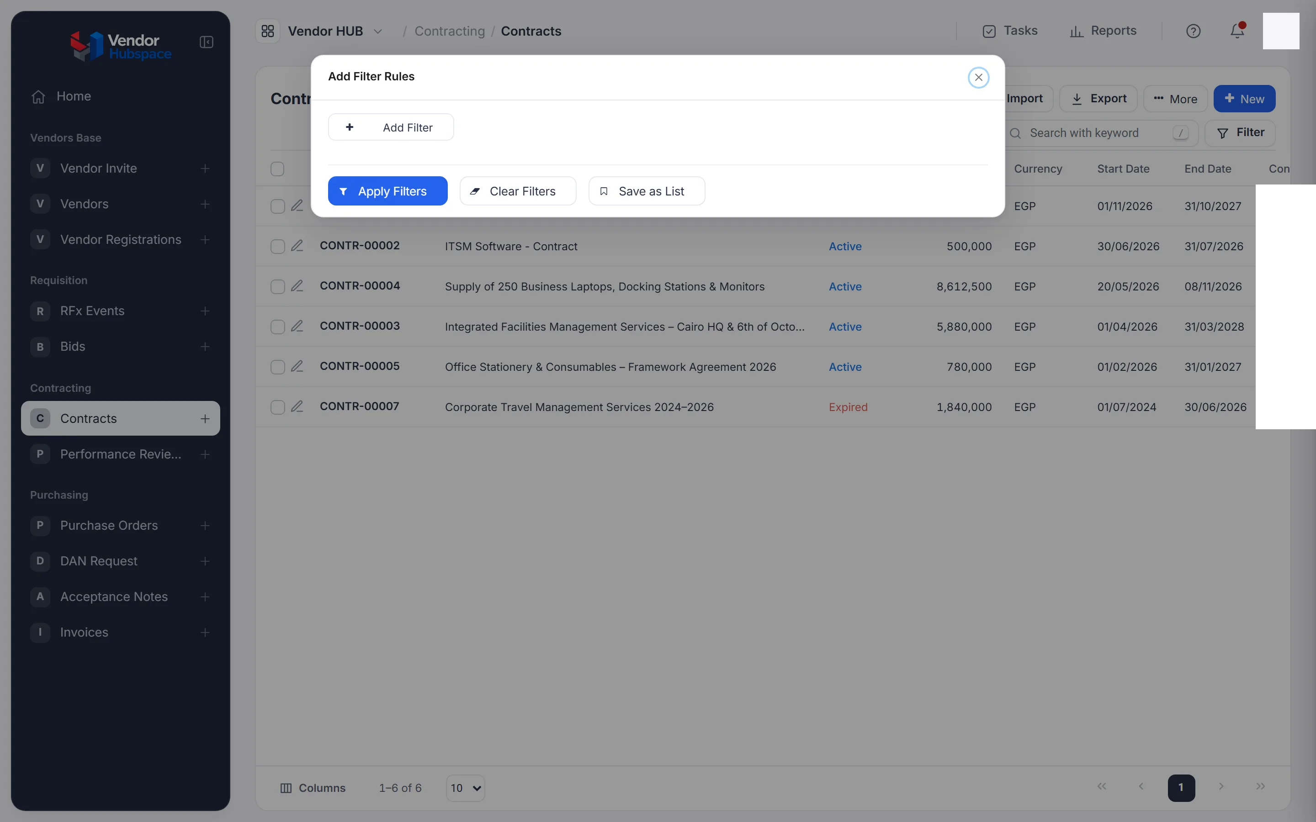Select the checkbox for CONTR-00007
1316x822 pixels.
tap(277, 407)
